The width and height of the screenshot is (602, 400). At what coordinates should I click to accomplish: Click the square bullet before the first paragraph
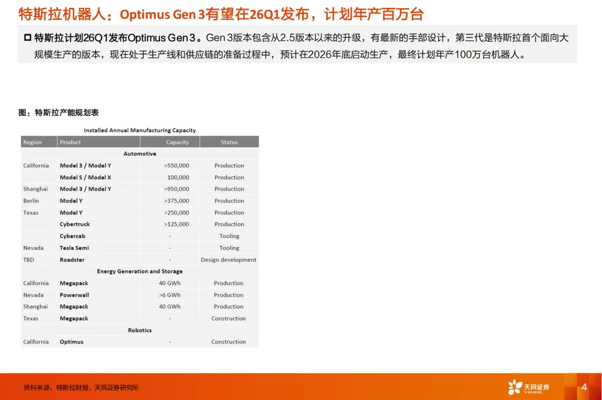(27, 37)
